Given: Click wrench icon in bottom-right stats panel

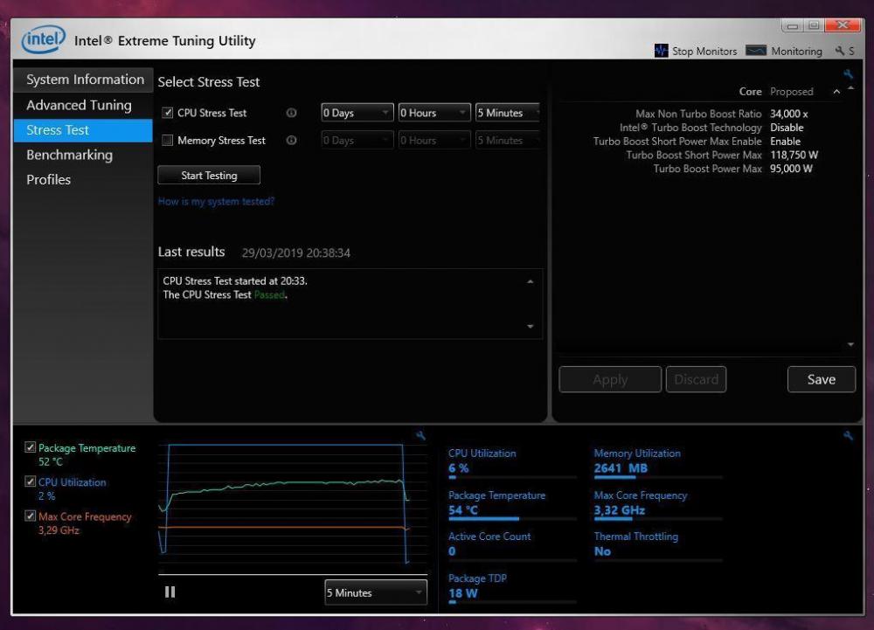Looking at the screenshot, I should pyautogui.click(x=848, y=435).
